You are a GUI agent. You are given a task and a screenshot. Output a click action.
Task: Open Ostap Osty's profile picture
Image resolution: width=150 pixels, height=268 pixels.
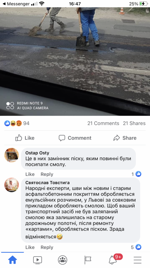point(11,155)
